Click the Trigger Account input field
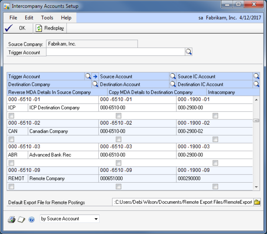The height and width of the screenshot is (234, 267). pyautogui.click(x=115, y=52)
